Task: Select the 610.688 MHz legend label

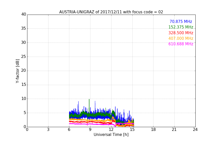Action: (x=181, y=44)
